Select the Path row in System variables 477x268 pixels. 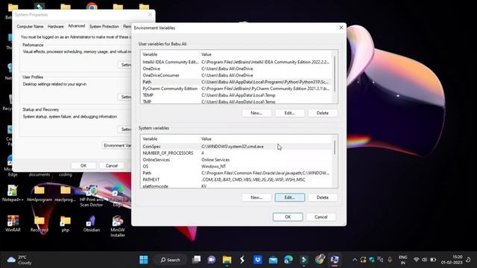pos(236,173)
